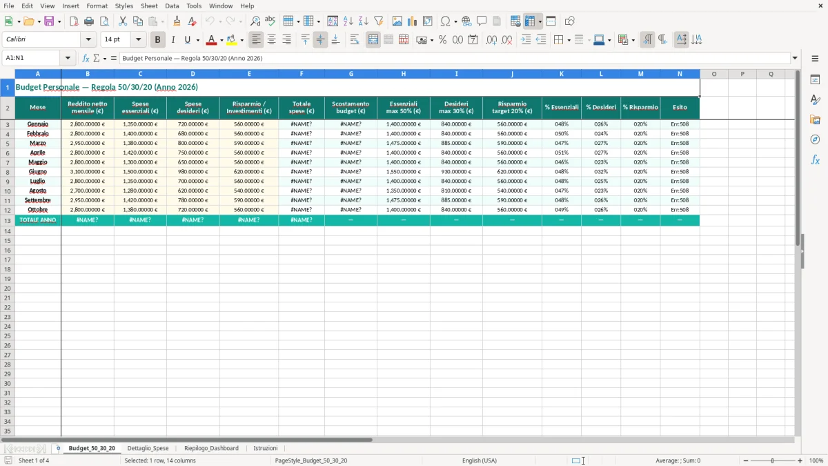Expand the formula bar
Image resolution: width=828 pixels, height=466 pixels.
click(795, 58)
